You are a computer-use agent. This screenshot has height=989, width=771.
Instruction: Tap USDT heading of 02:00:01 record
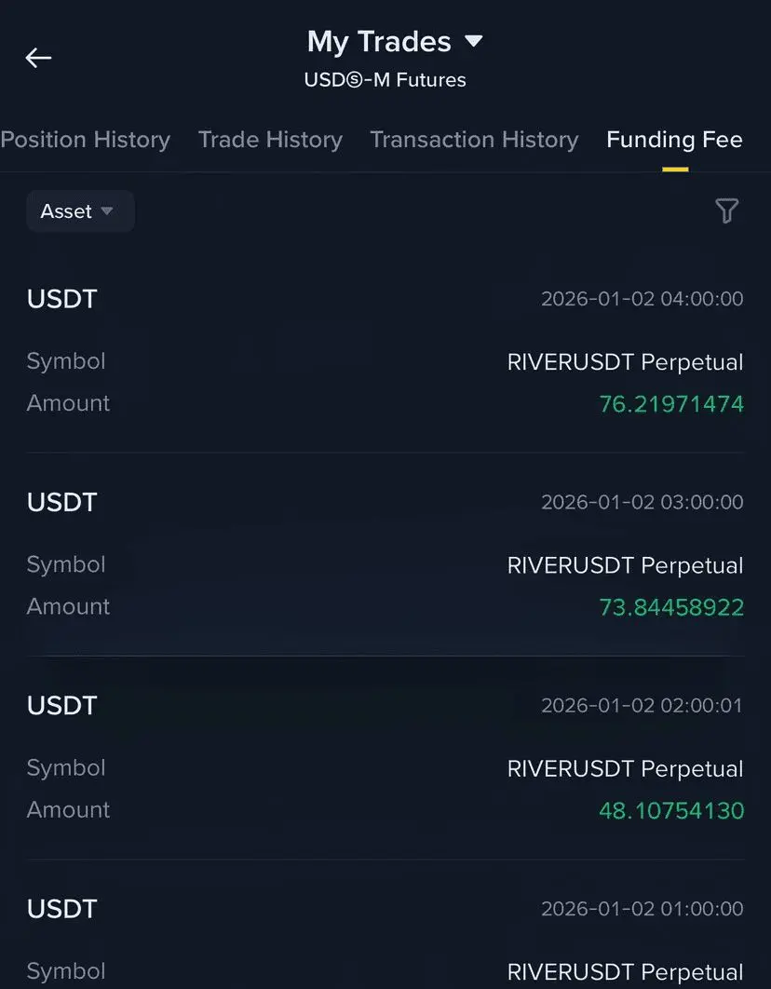pyautogui.click(x=61, y=705)
